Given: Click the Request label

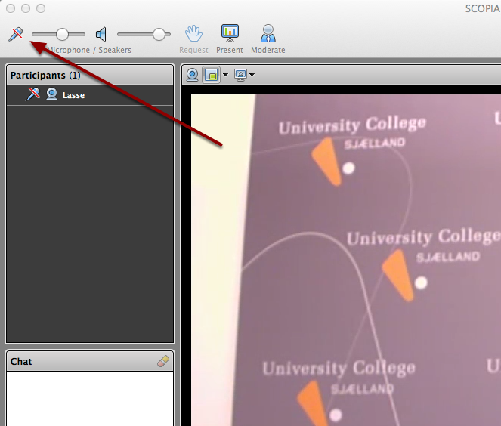Looking at the screenshot, I should [x=193, y=50].
